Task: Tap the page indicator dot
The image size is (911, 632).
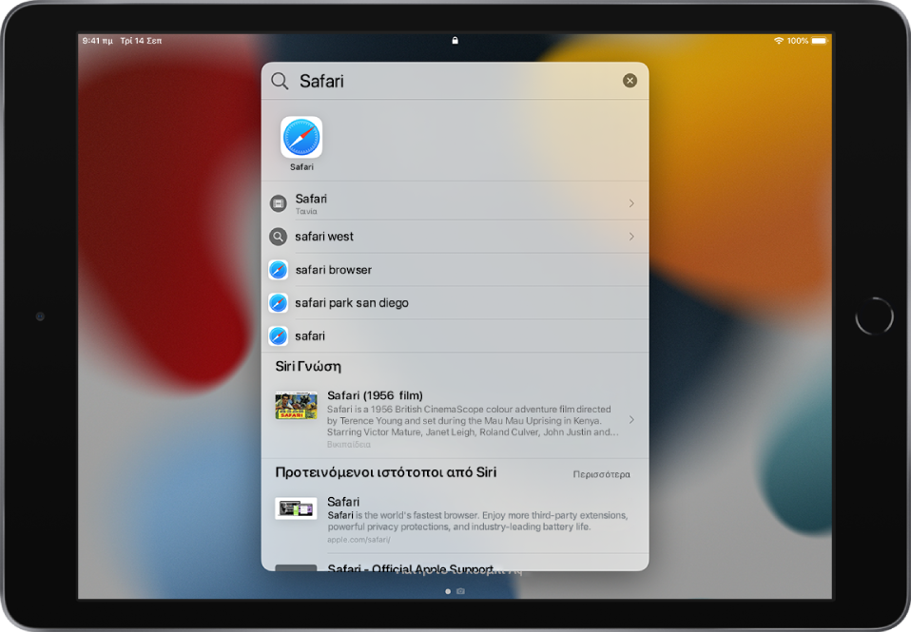Action: point(447,591)
